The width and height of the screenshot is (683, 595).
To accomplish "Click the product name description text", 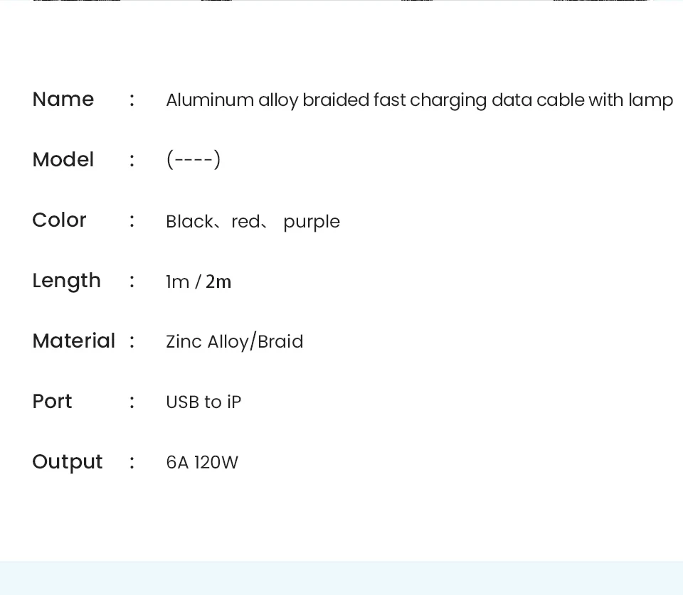I will coord(419,100).
